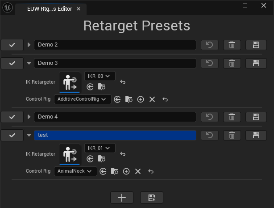Reset test preset's IK Retargeter to default
The image size is (274, 208).
coord(123,154)
